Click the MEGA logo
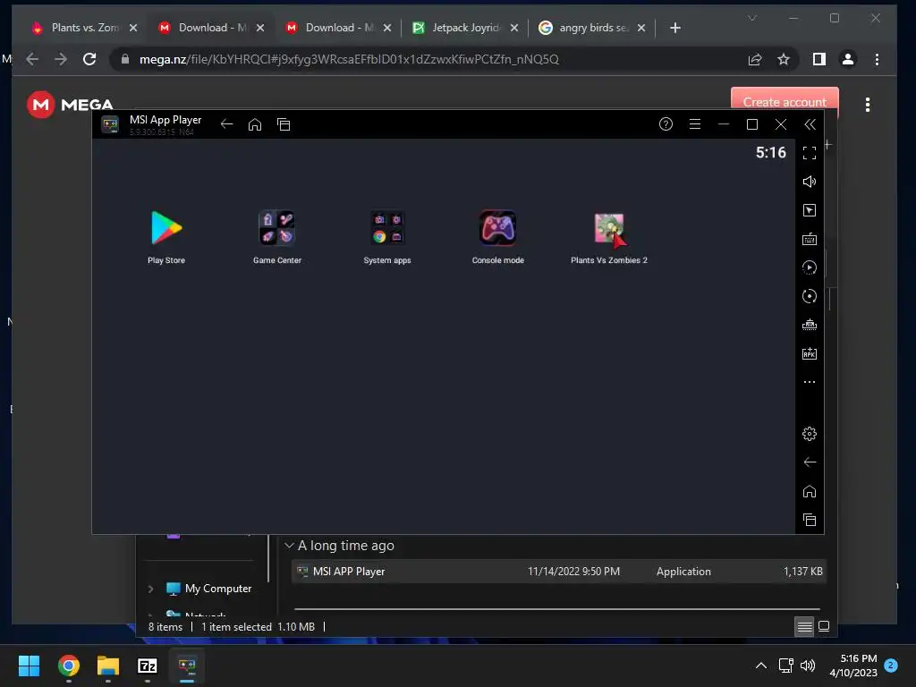The image size is (916, 687). [x=70, y=104]
